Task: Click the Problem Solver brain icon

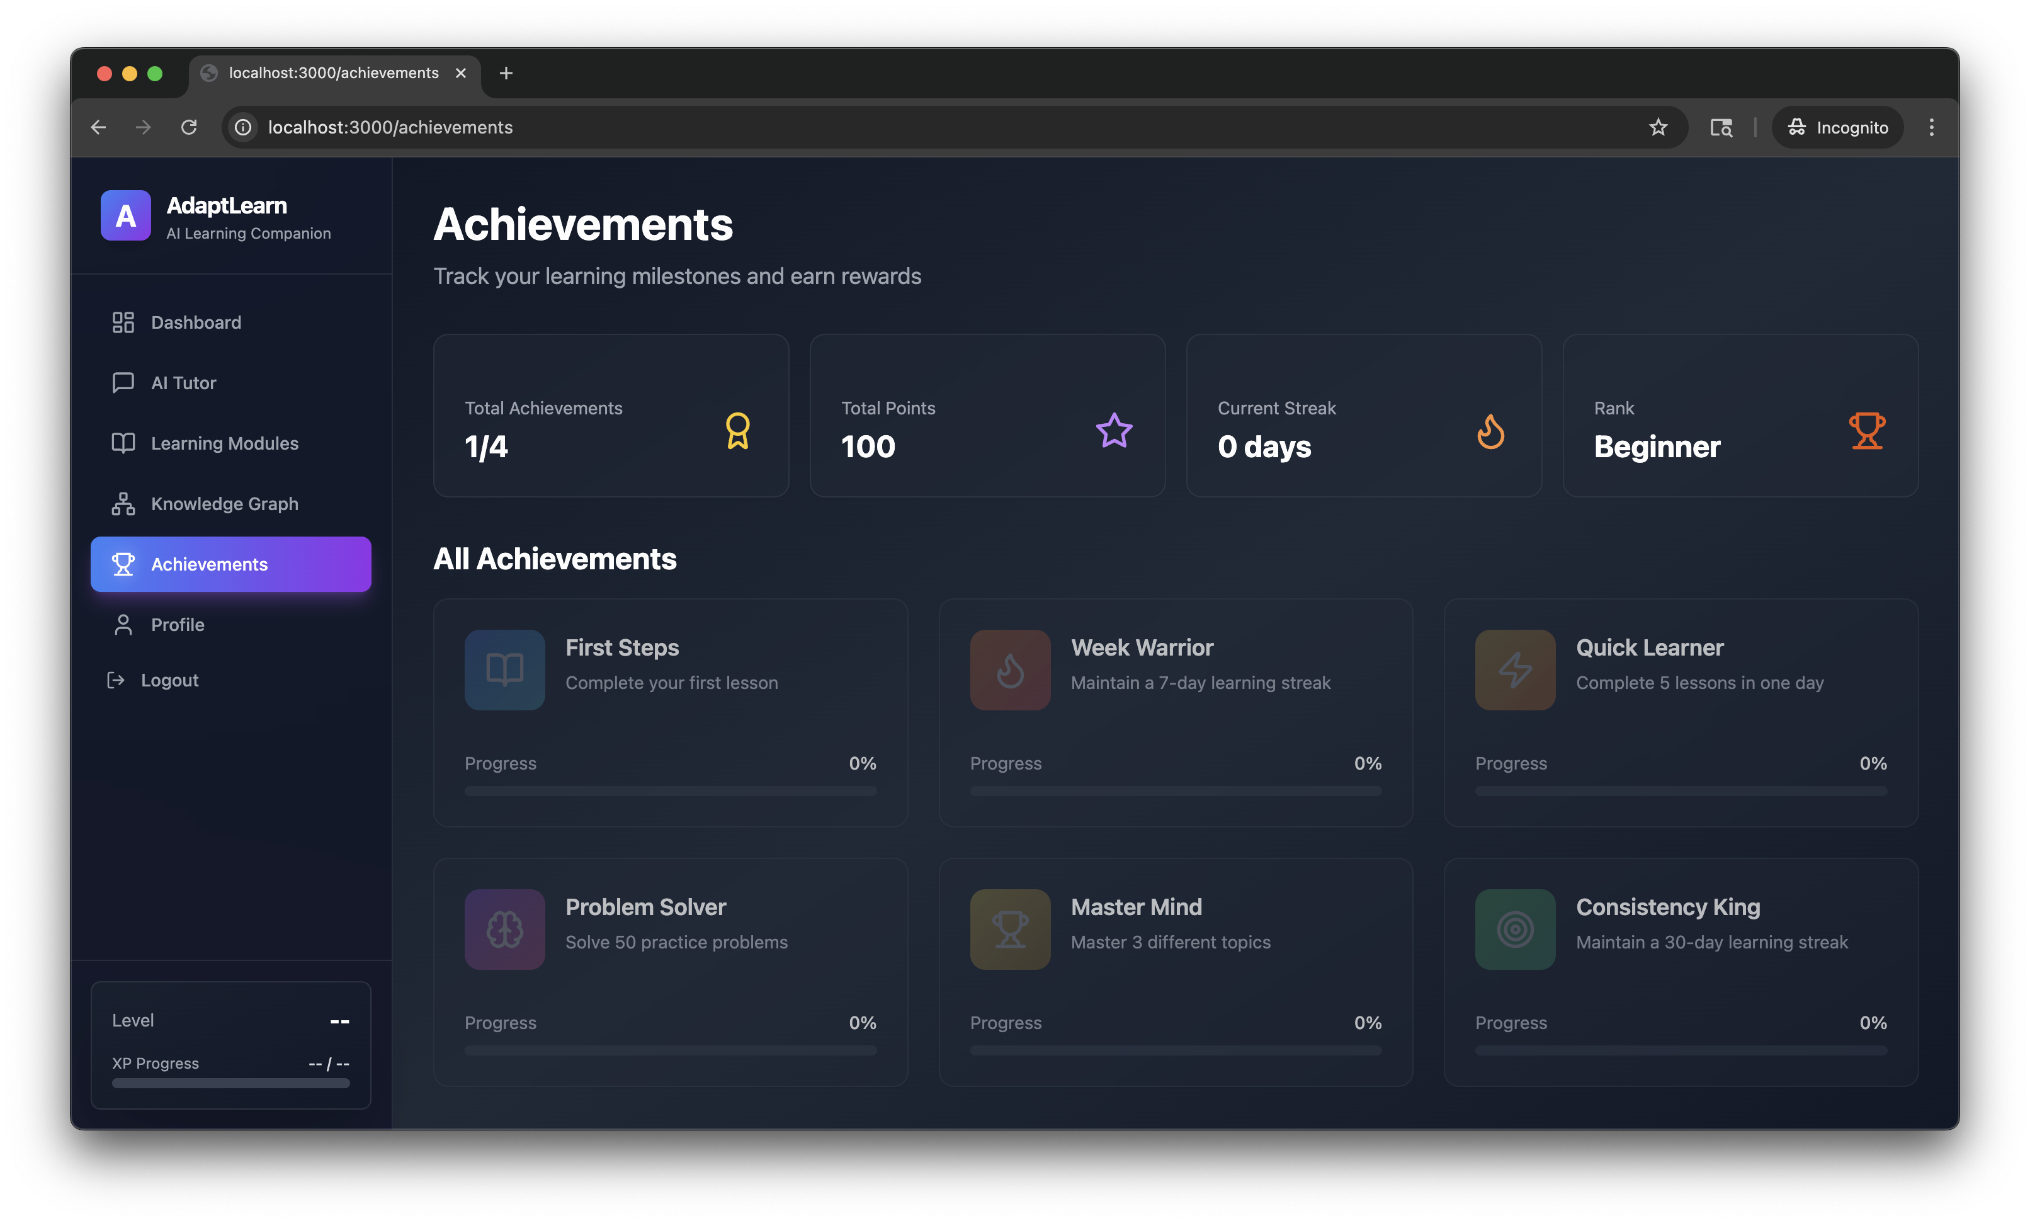Action: 504,929
